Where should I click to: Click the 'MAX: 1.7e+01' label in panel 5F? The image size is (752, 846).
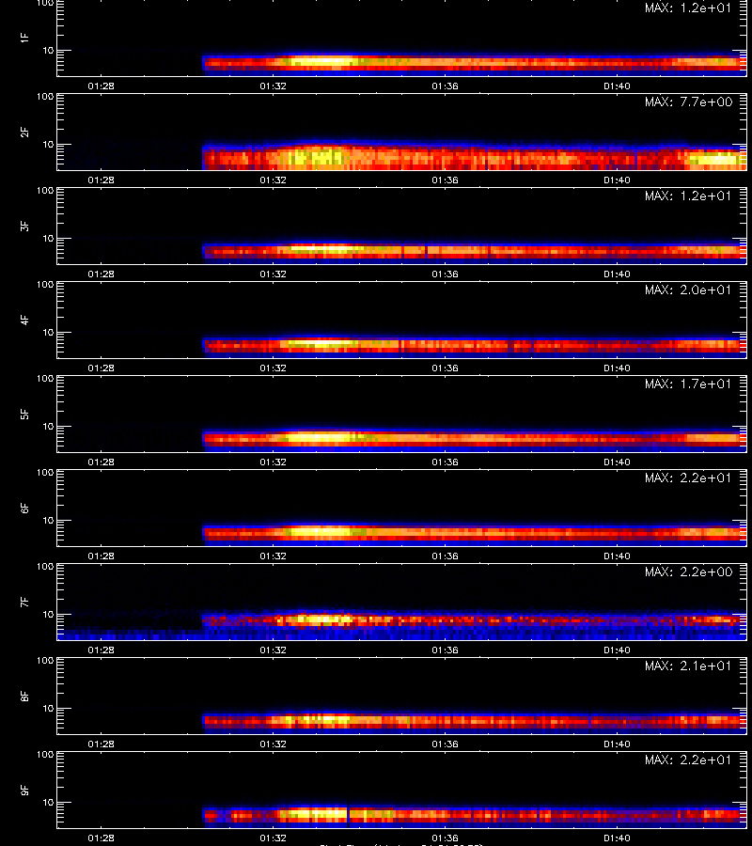tap(688, 384)
